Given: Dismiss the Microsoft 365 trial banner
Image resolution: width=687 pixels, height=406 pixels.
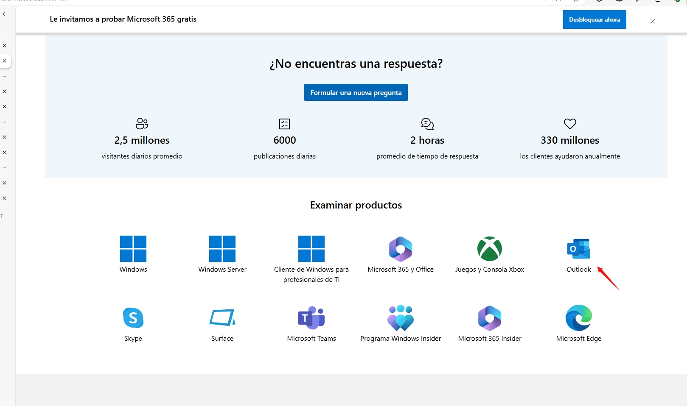Looking at the screenshot, I should tap(653, 21).
